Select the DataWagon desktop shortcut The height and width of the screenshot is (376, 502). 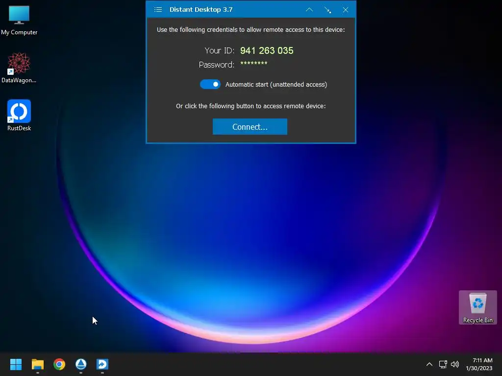[19, 68]
